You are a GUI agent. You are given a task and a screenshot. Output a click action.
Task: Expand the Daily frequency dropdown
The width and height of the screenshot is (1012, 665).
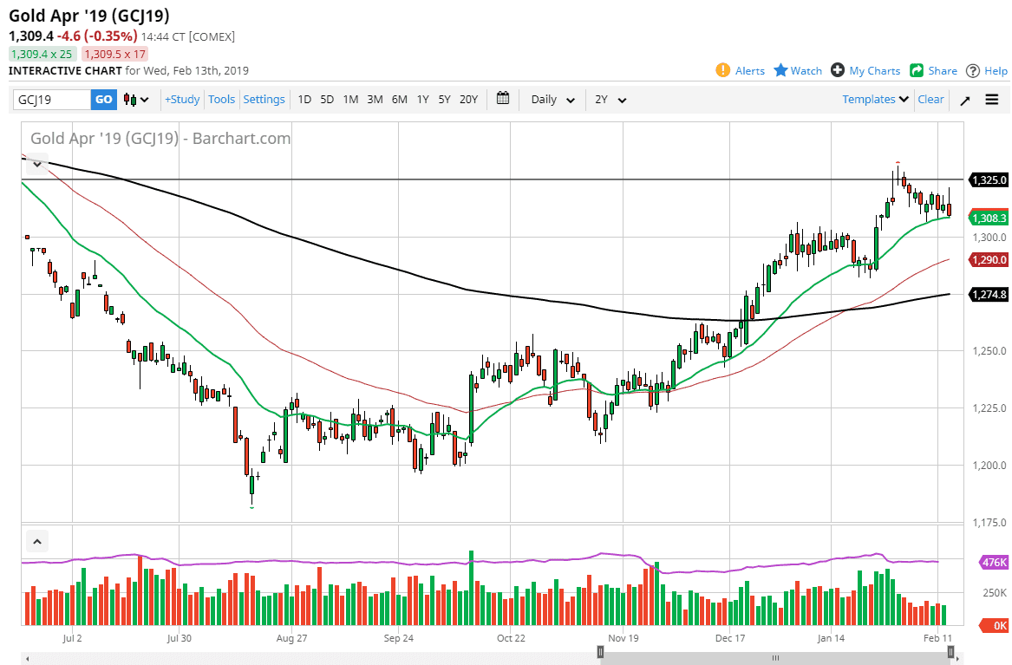(552, 100)
